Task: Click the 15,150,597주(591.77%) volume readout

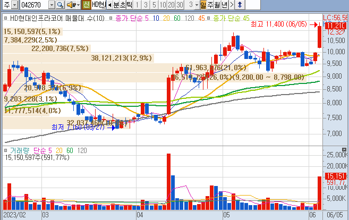Action: point(37,158)
